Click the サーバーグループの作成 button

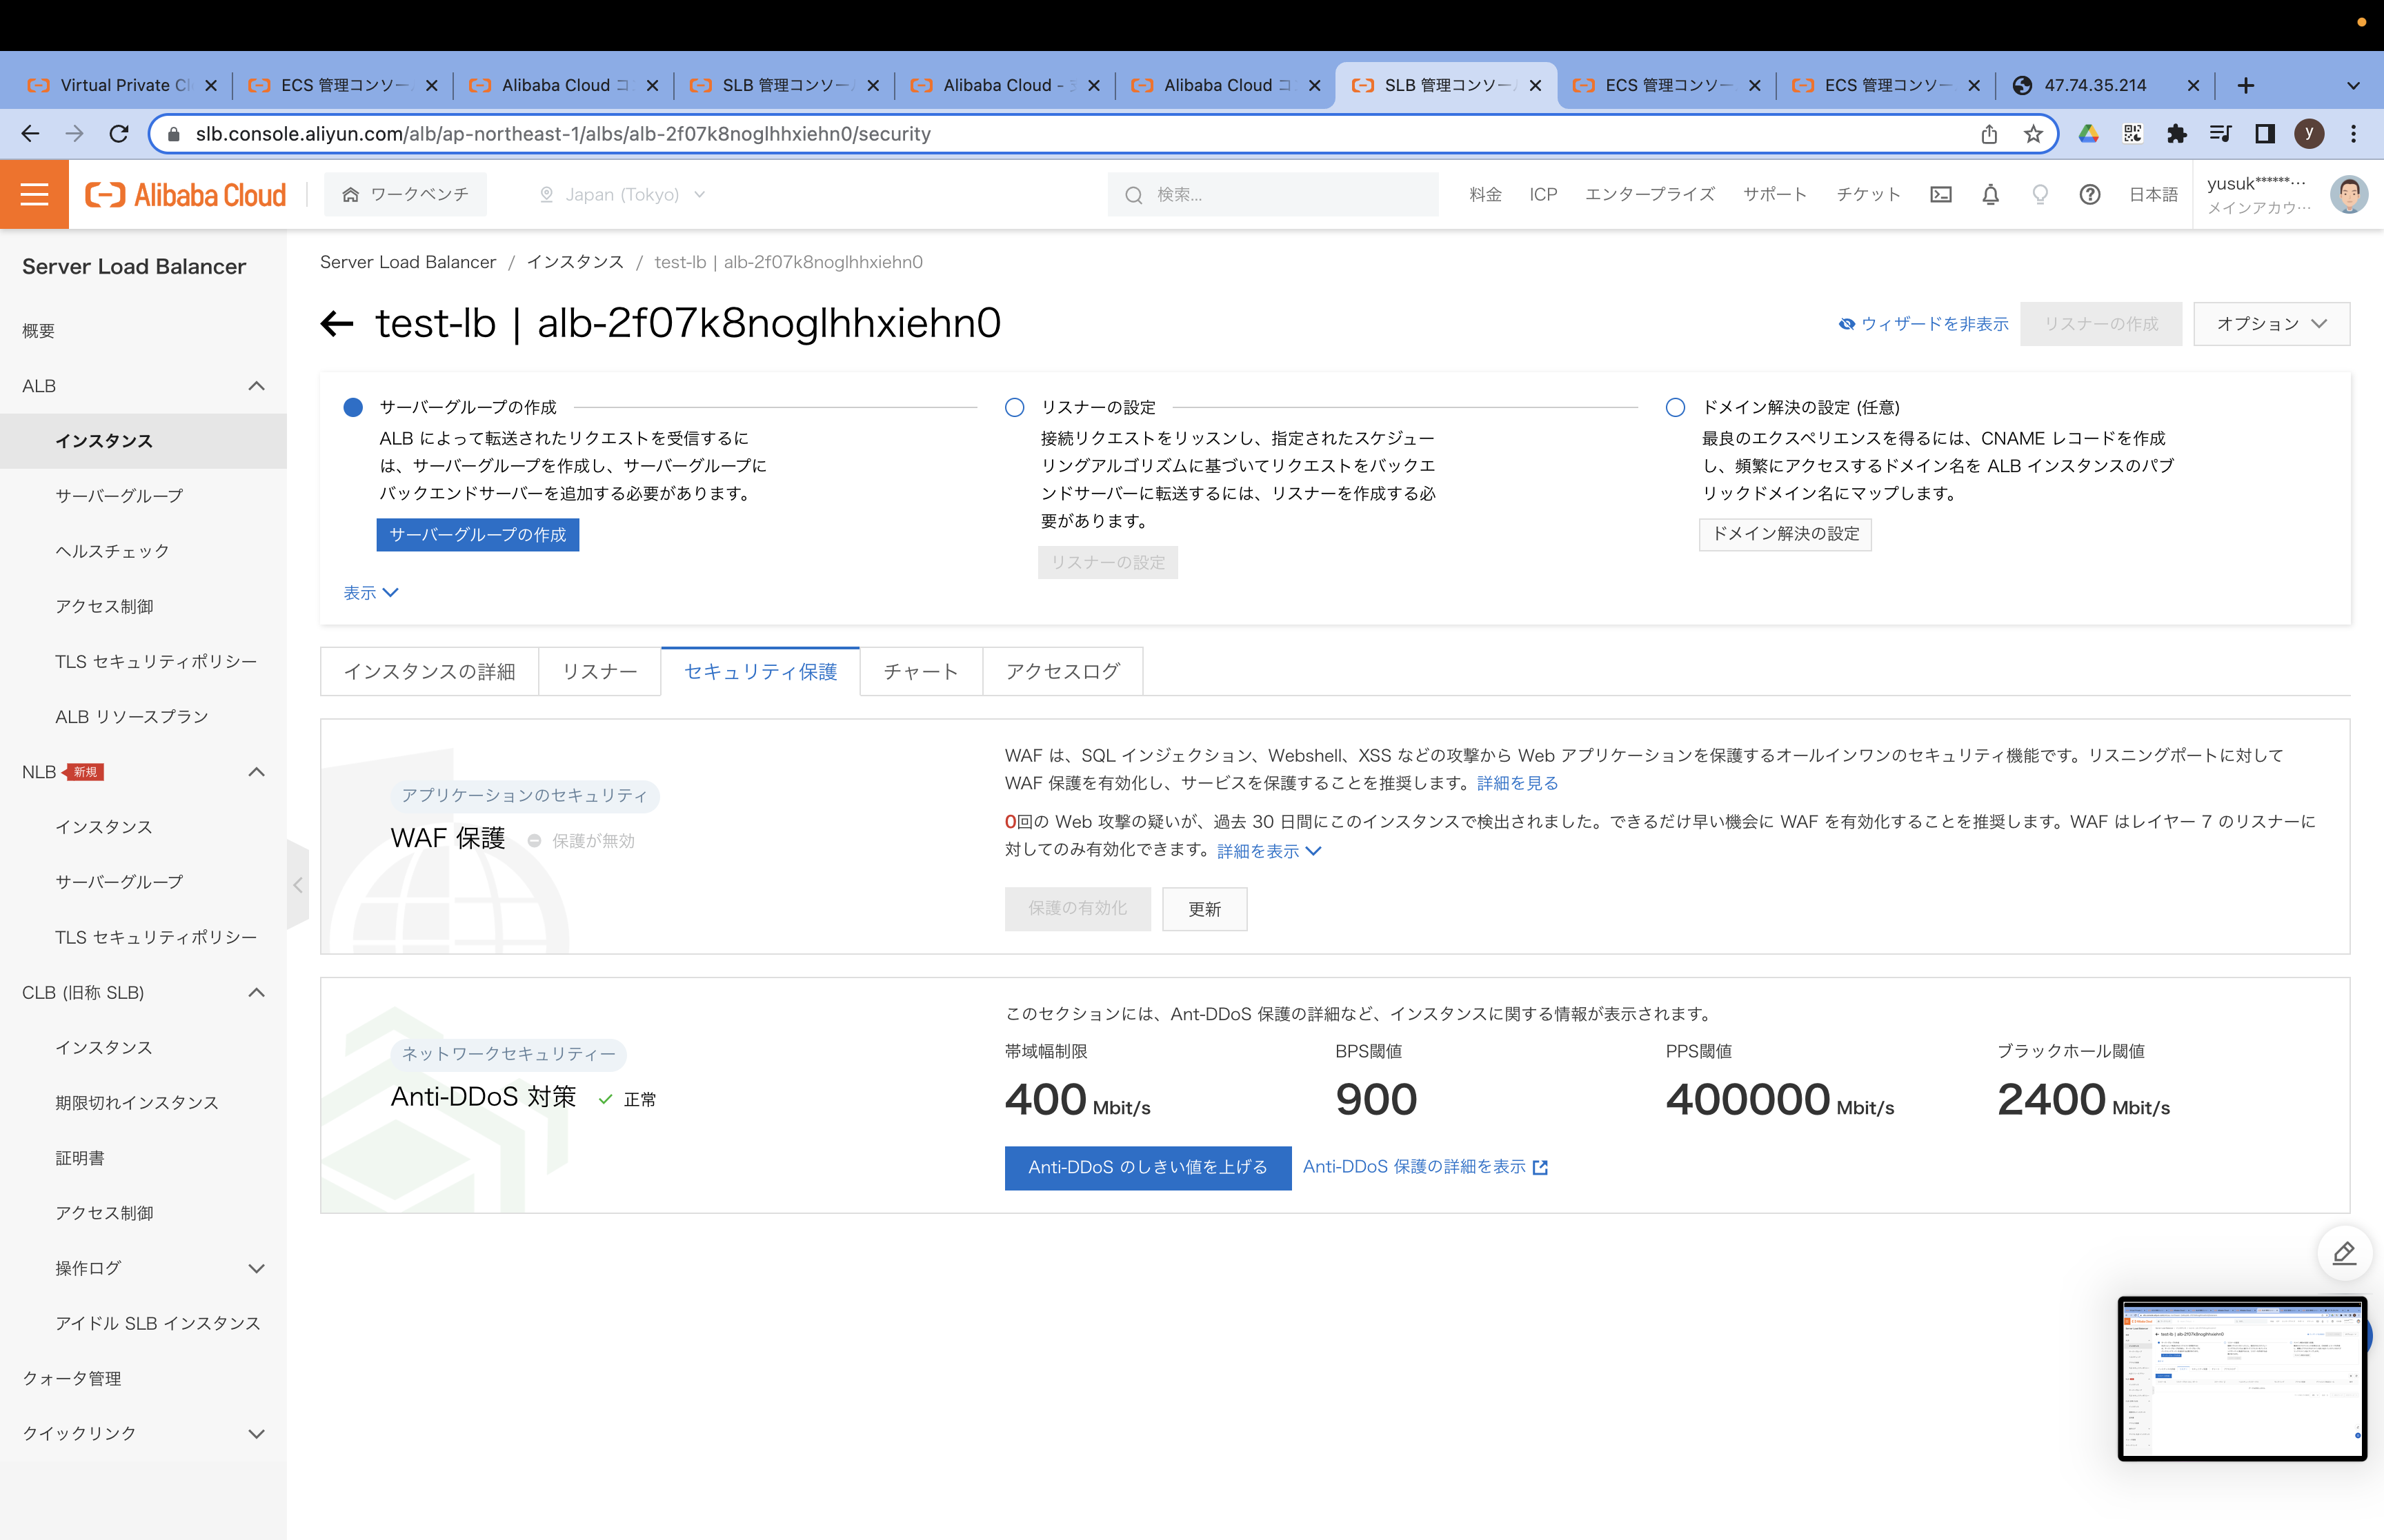[x=477, y=535]
